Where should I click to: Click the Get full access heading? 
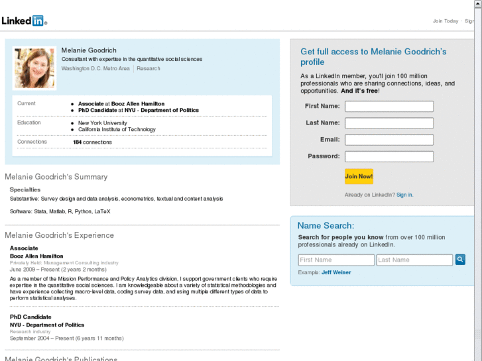click(x=373, y=56)
